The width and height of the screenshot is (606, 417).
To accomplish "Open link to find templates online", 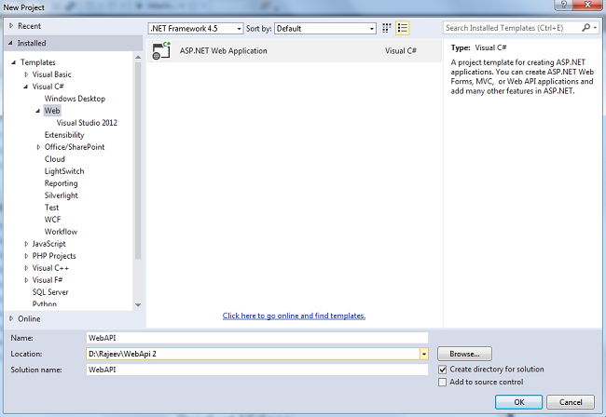I will tap(294, 316).
